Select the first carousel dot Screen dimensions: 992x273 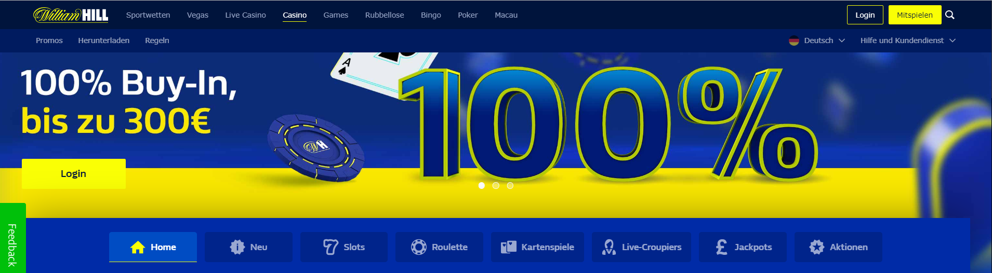tap(482, 185)
